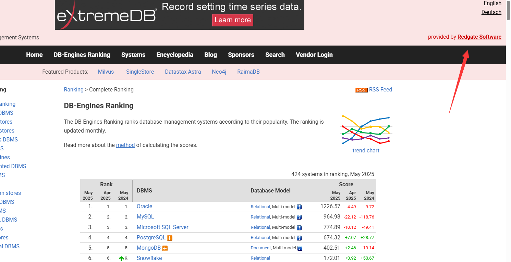The image size is (511, 262).
Task: Click the Snowflake score 172.01
Action: tap(332, 258)
